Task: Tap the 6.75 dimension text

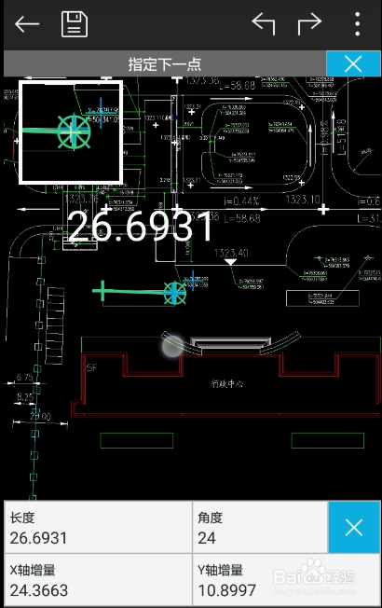Action: (x=25, y=378)
